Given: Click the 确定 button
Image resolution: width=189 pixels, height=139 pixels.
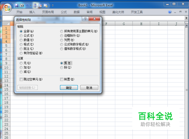Looking at the screenshot, I should 69,87.
